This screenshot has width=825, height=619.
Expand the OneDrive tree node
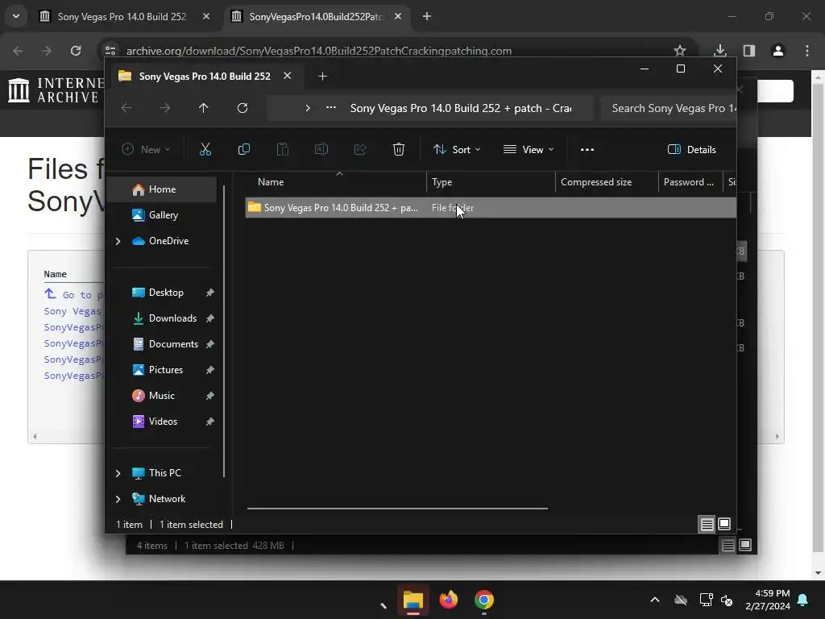pos(118,241)
